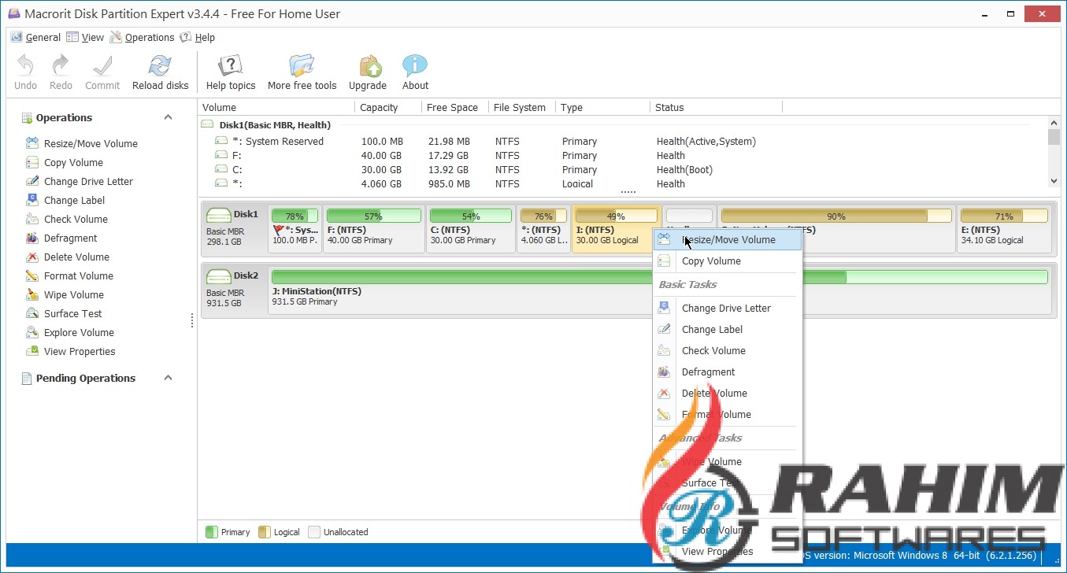Click the Unallocated legend color swatch
Screen dimensions: 1067x573
click(313, 532)
